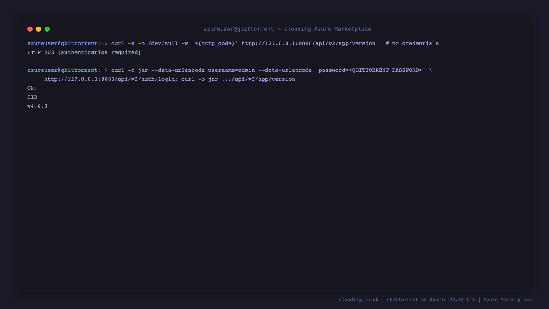Click the second 'azureuser@qbittorrent' prompt

63,70
